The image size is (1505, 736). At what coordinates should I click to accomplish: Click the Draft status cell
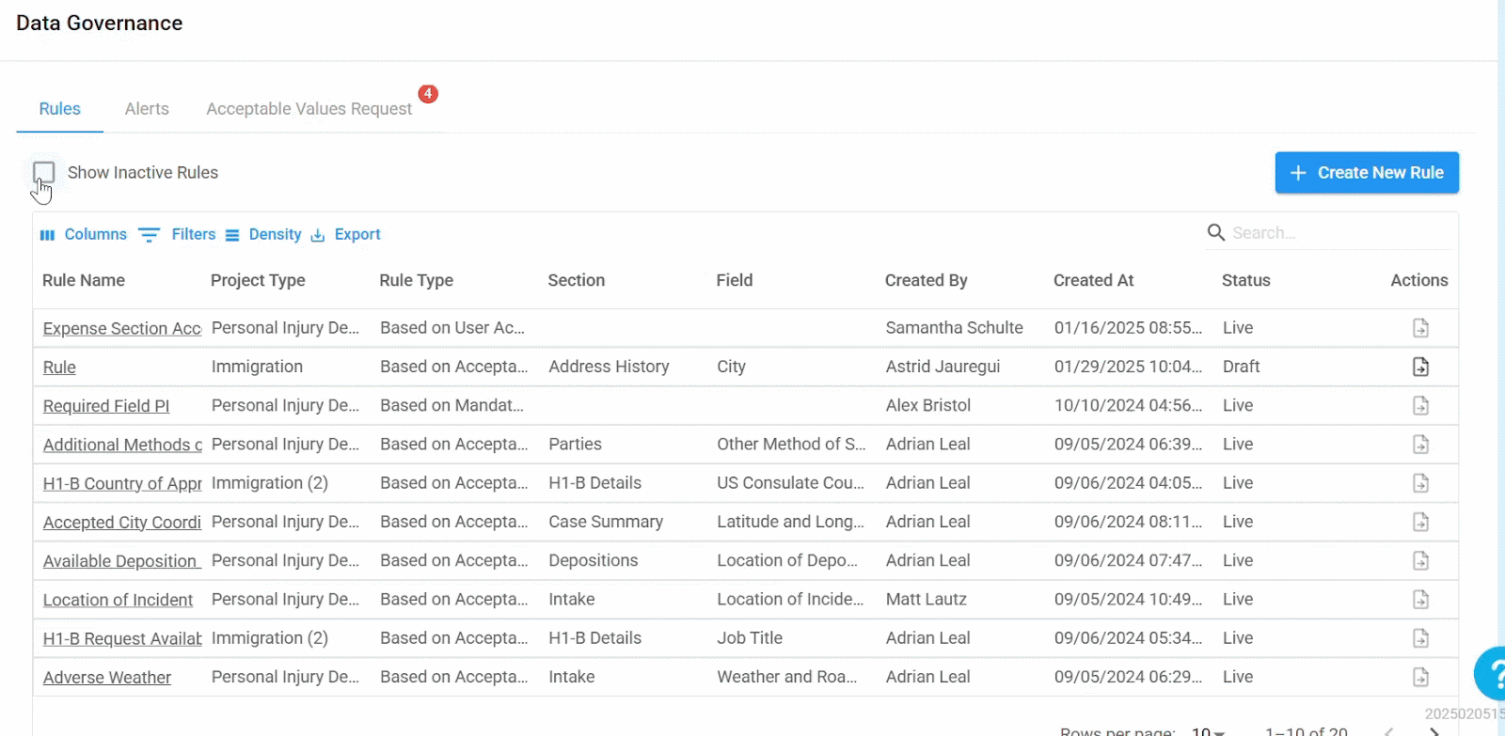[x=1242, y=367]
